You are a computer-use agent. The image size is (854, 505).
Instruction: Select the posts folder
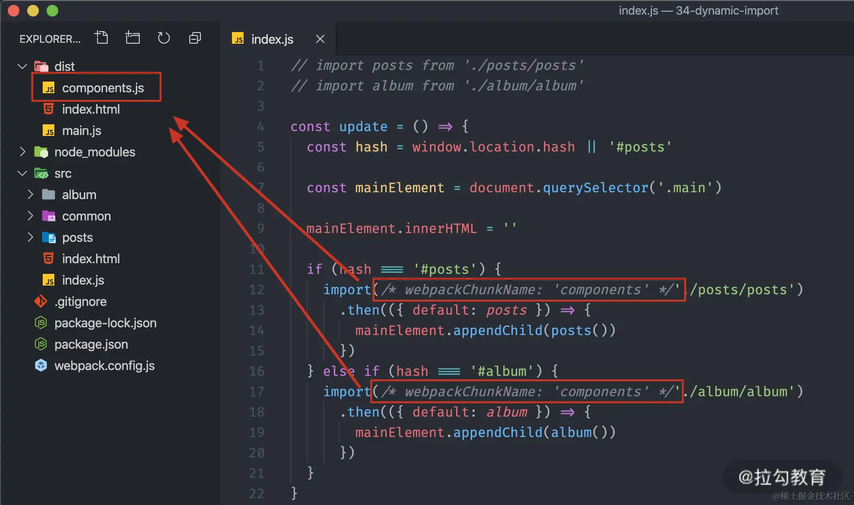[x=77, y=237]
